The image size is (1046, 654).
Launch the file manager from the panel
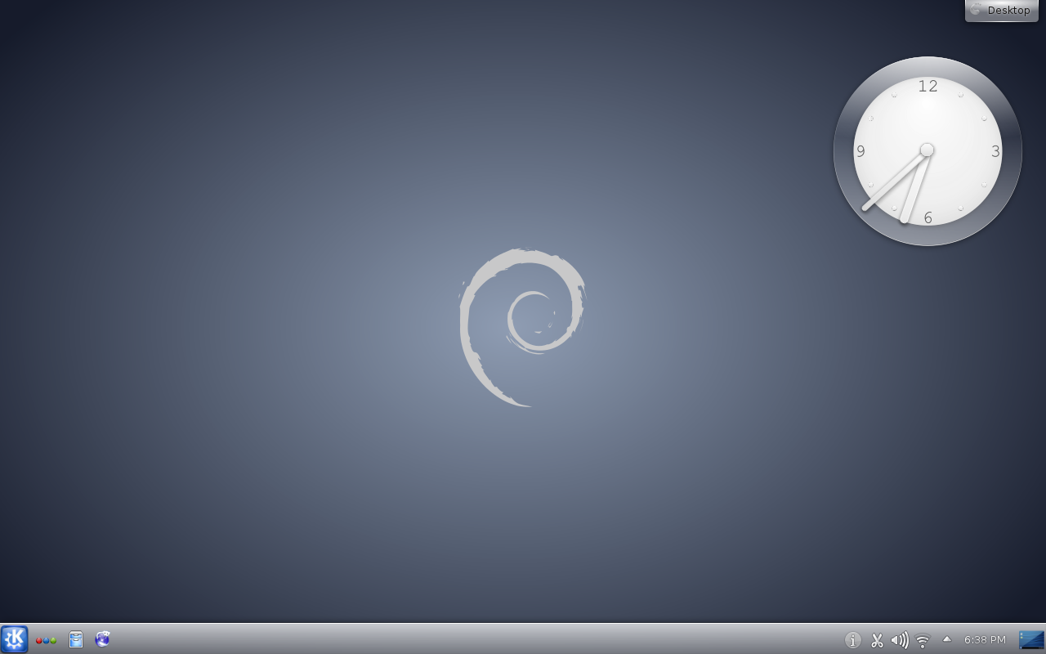point(76,639)
